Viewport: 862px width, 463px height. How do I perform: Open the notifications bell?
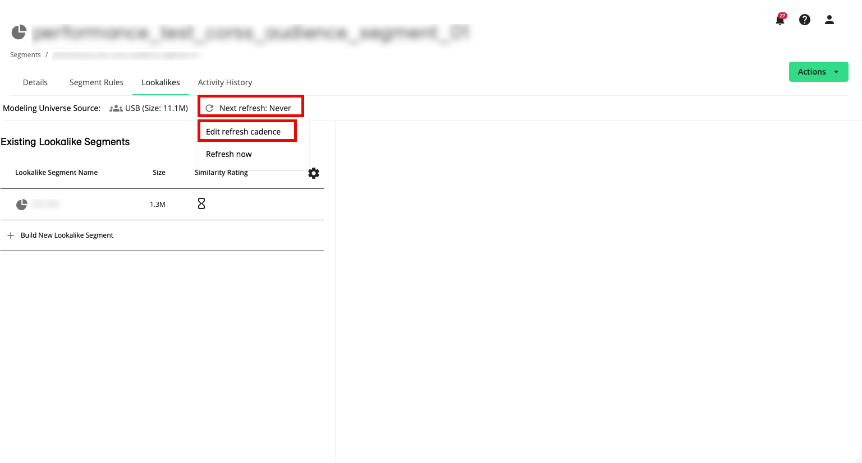coord(780,20)
